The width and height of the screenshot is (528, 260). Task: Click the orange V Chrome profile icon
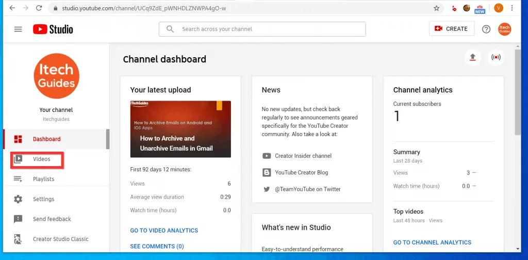pos(499,8)
